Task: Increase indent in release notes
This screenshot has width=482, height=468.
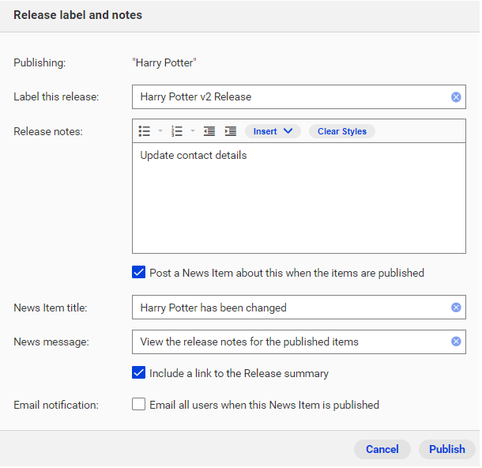Action: coord(231,131)
